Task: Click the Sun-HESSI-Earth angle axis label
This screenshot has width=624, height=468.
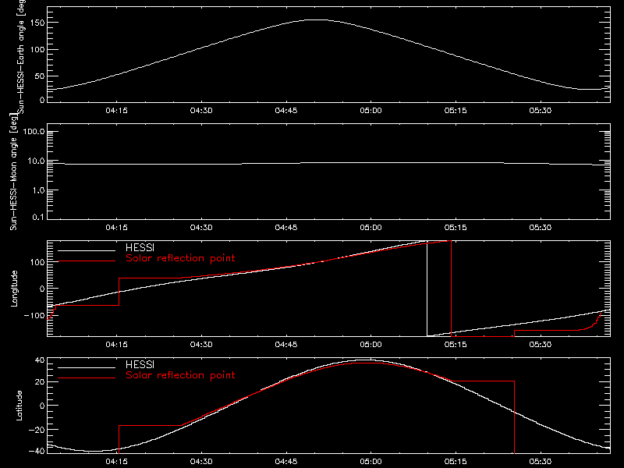Action: pos(21,56)
